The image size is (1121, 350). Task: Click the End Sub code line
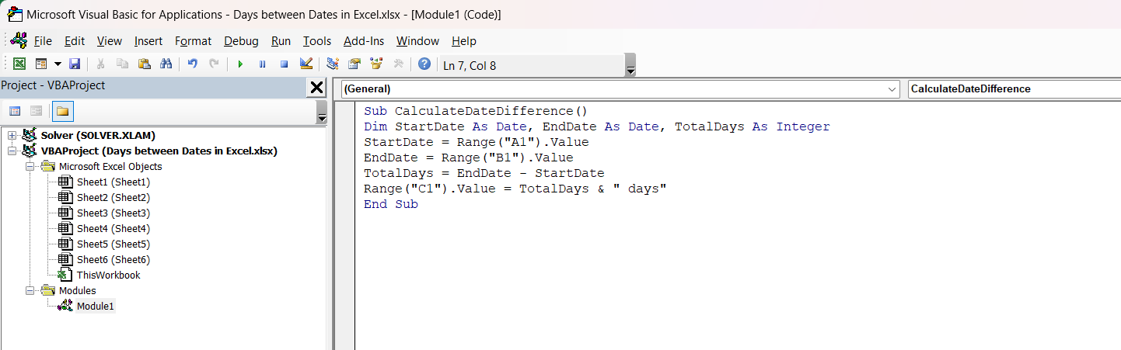[391, 204]
